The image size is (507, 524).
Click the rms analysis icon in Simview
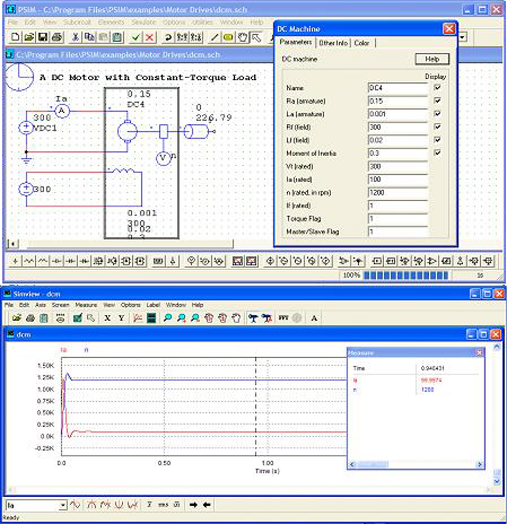tap(163, 505)
